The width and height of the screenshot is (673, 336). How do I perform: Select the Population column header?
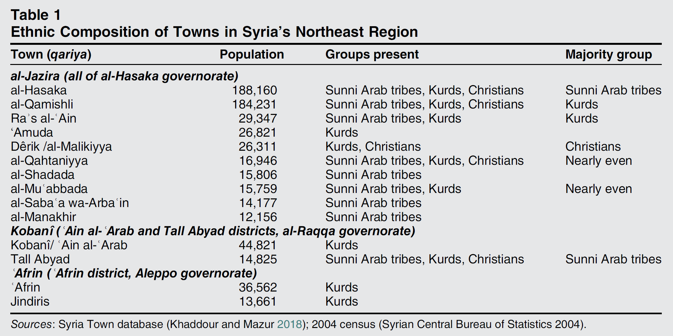tap(252, 54)
